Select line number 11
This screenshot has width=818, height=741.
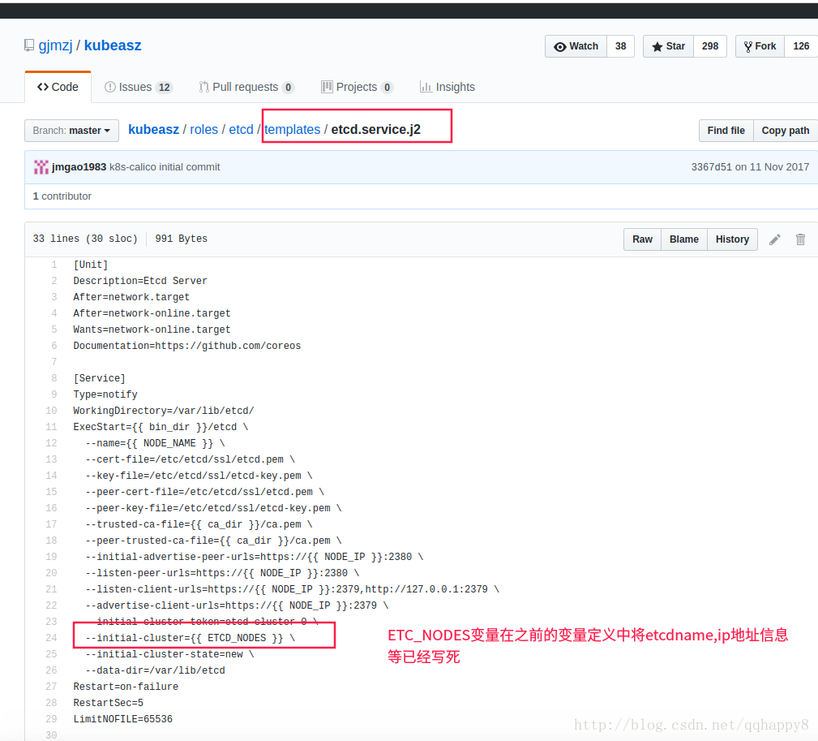pyautogui.click(x=51, y=427)
